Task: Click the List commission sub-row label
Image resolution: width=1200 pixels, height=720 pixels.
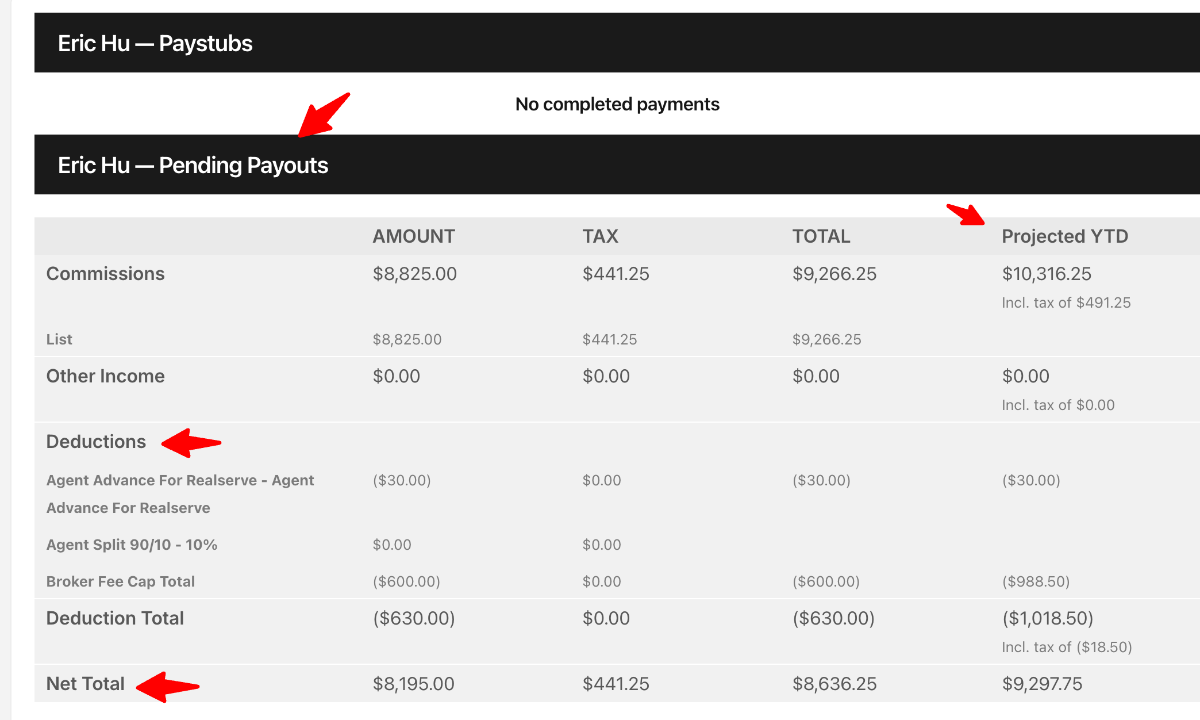Action: 59,339
